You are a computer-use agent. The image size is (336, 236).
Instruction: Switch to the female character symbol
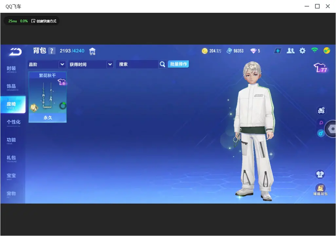pyautogui.click(x=321, y=123)
